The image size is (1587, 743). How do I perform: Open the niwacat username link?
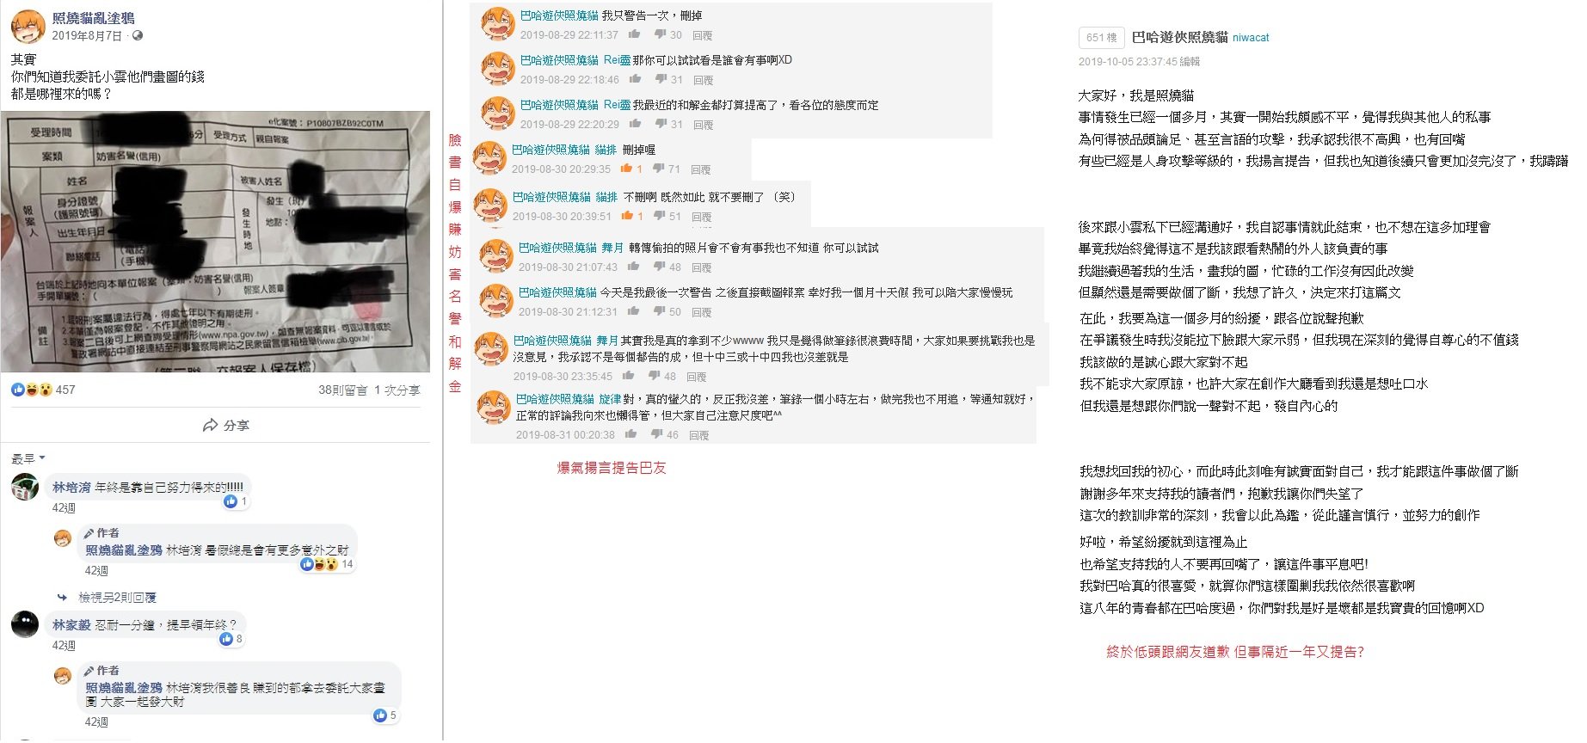tap(1251, 38)
